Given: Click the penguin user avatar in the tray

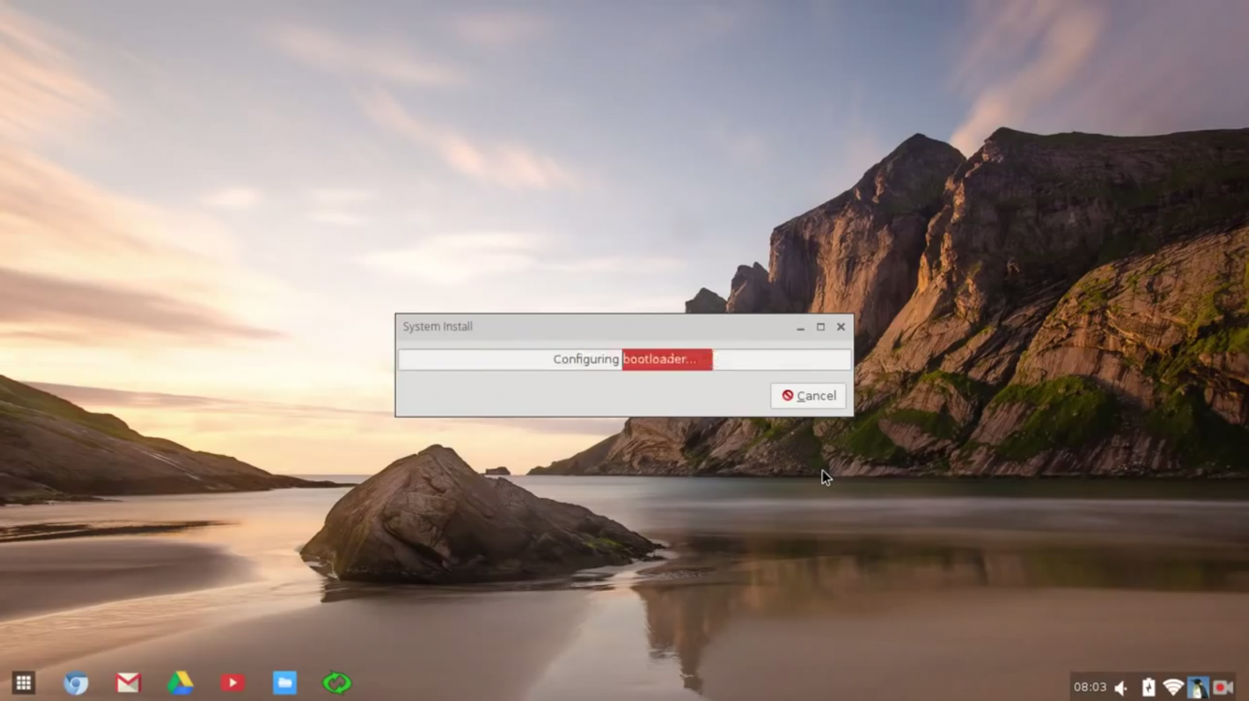Looking at the screenshot, I should [x=1197, y=687].
